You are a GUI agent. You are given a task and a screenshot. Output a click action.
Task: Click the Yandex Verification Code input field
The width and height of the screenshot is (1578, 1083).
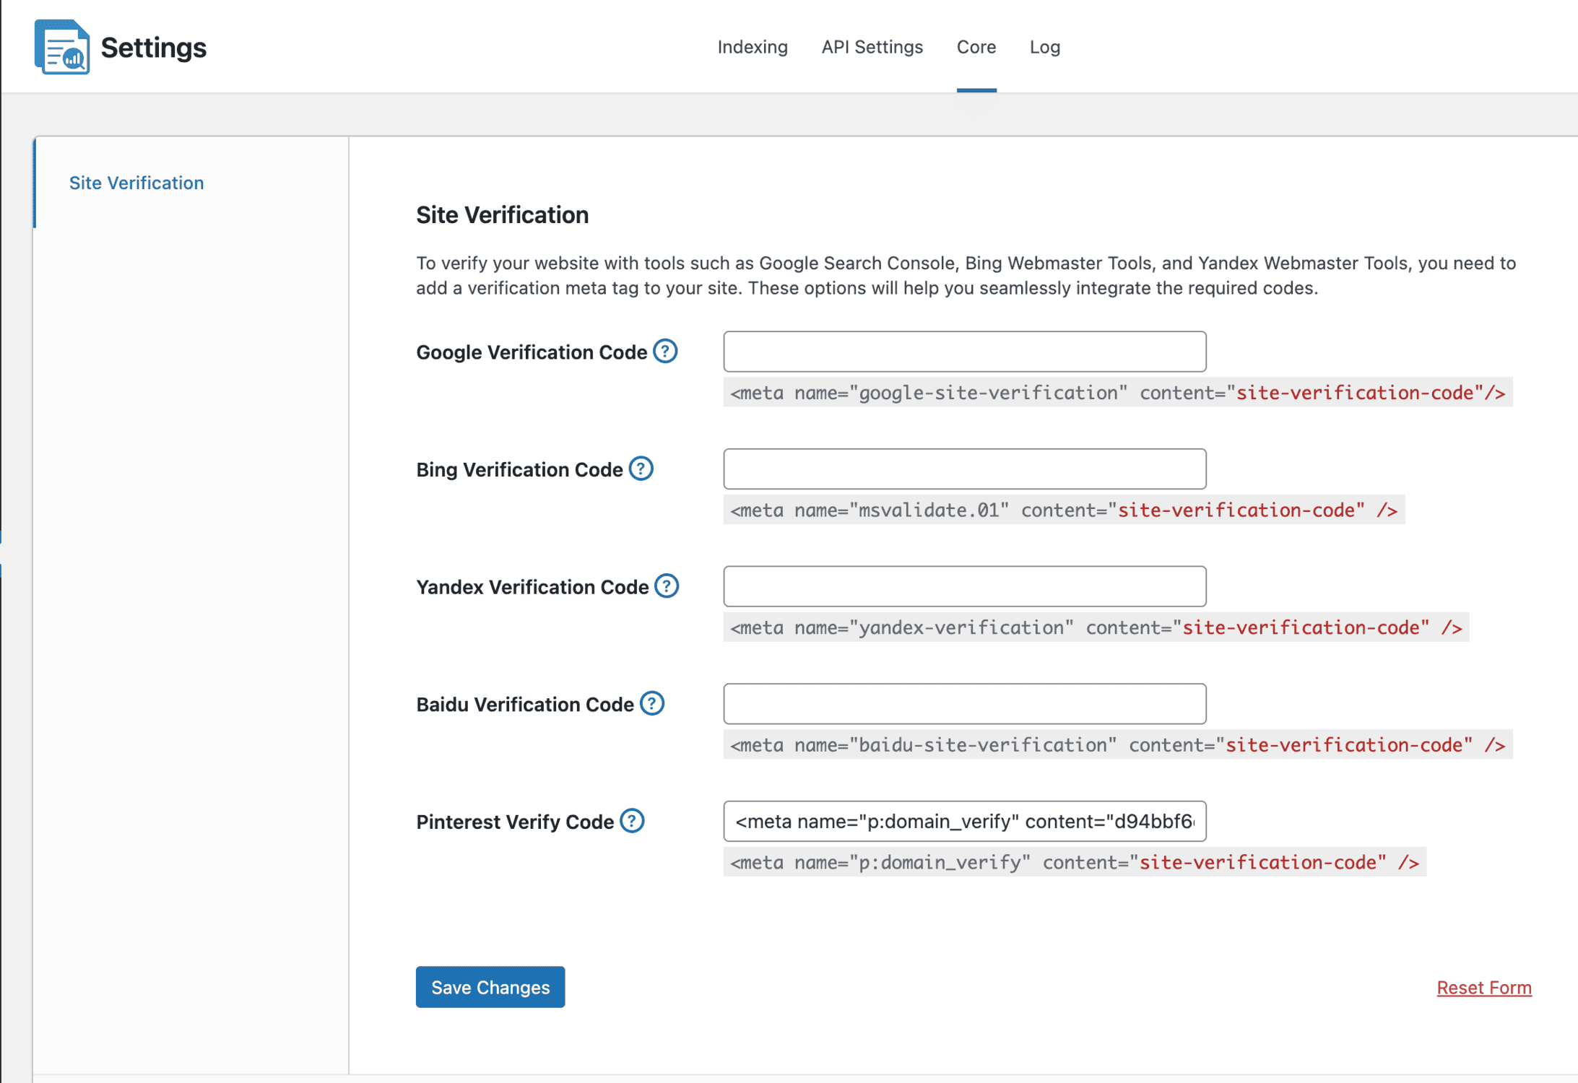point(966,586)
